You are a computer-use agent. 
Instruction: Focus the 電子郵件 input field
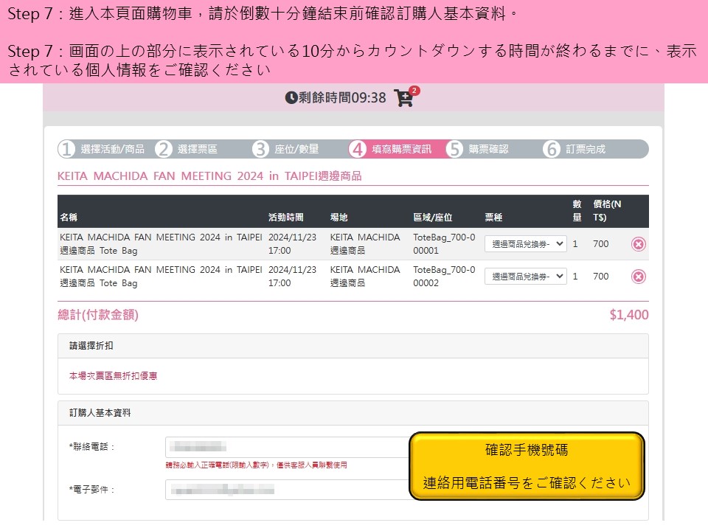[x=286, y=490]
